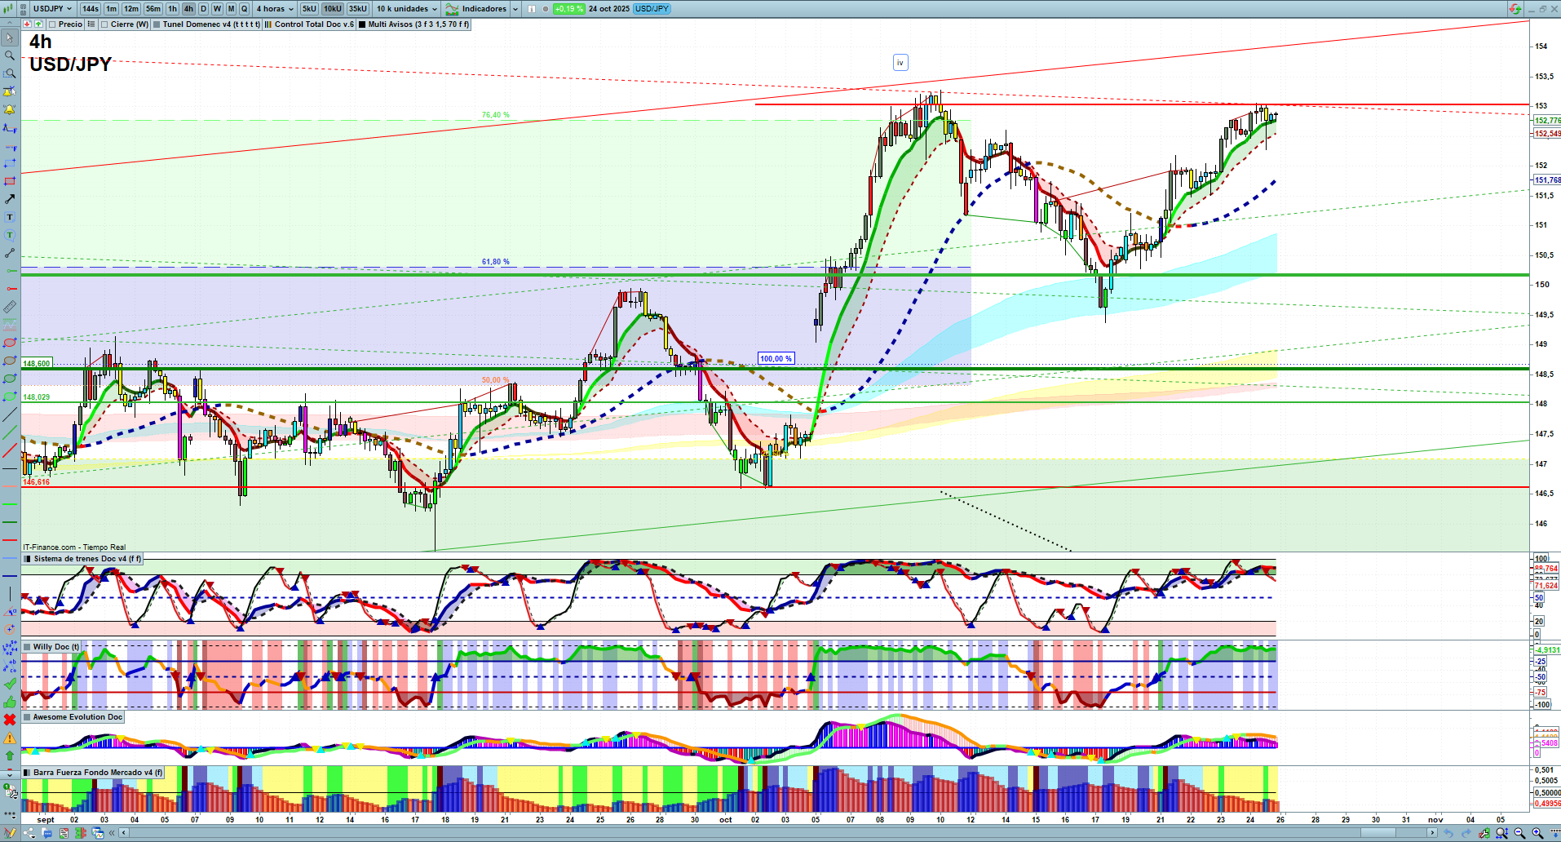Click the scrollbar left arrow
Screen dimensions: 1561x842
tap(124, 833)
